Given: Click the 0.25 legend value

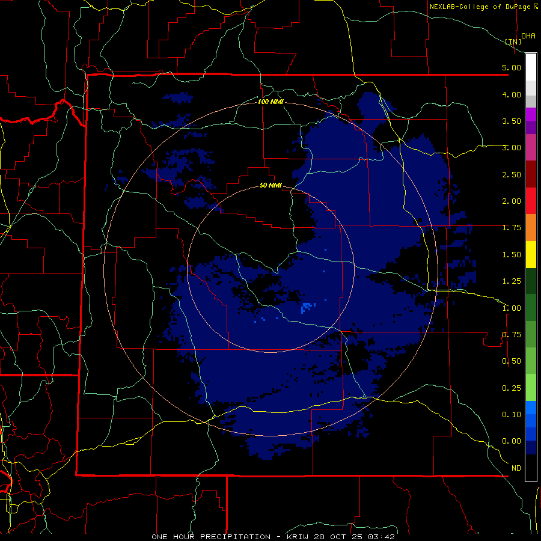Looking at the screenshot, I should click(512, 388).
